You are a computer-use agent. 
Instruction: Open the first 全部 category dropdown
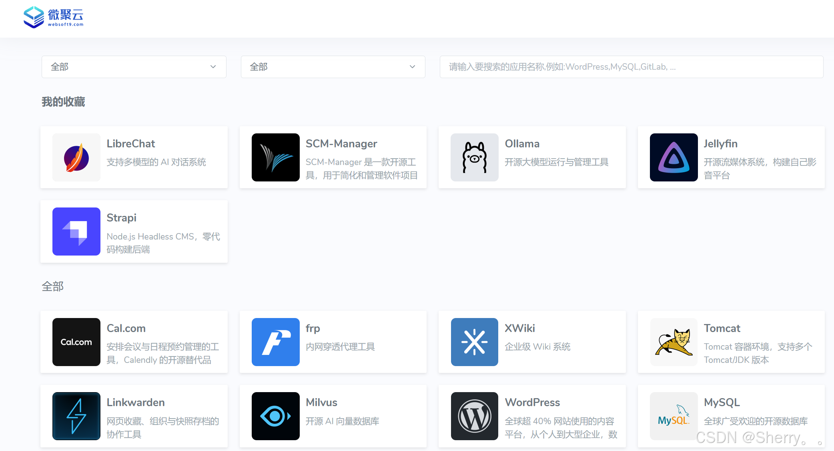click(133, 67)
